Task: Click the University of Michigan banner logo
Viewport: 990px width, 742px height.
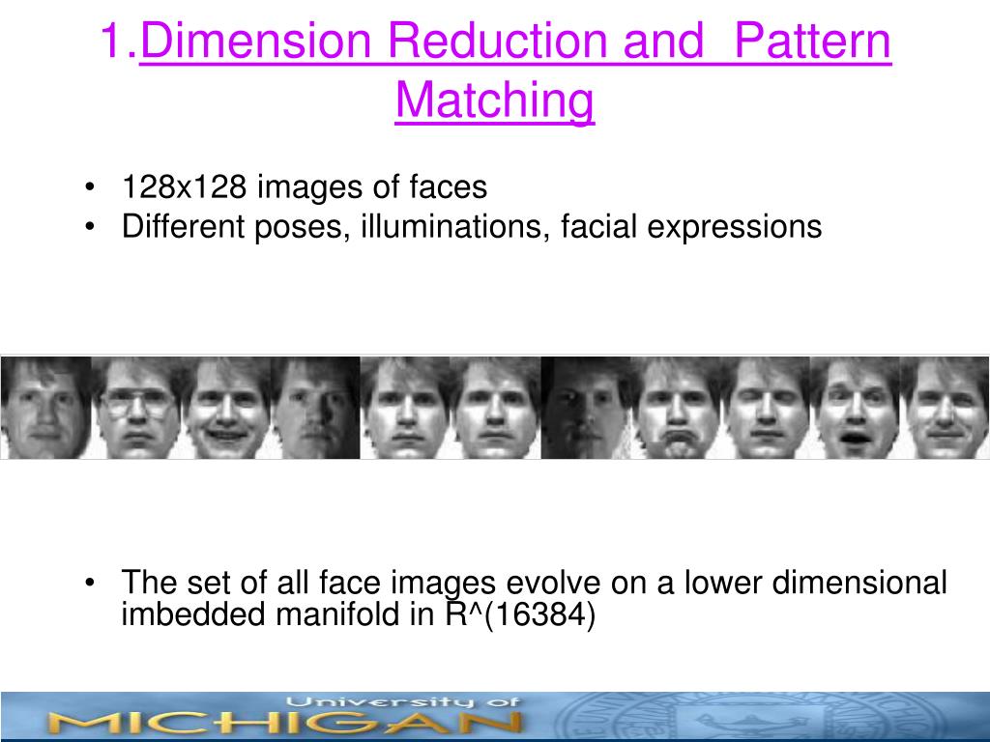Action: coord(284,717)
